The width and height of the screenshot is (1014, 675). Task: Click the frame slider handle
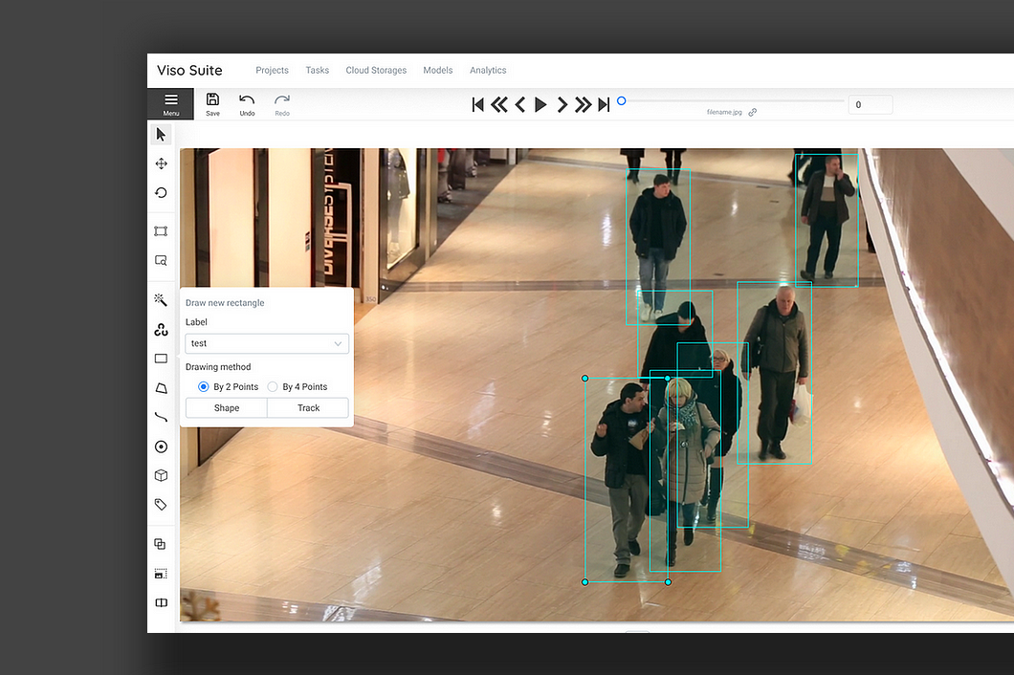click(x=622, y=100)
